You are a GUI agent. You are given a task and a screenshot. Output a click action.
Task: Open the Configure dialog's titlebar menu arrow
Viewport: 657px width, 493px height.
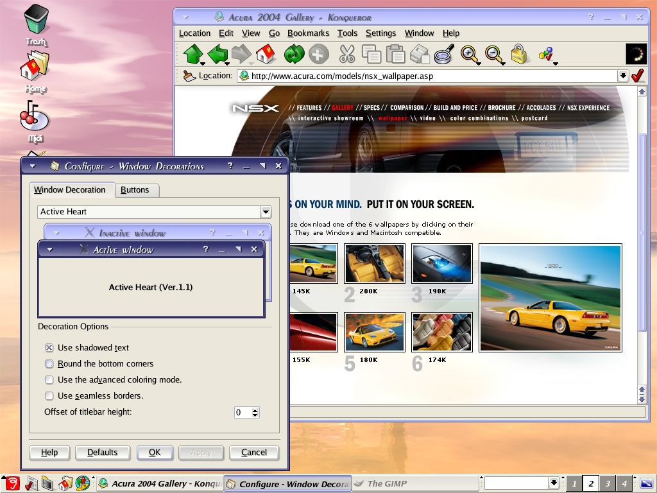(32, 166)
